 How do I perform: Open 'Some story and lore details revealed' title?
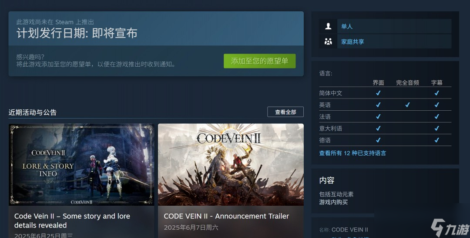coord(72,221)
